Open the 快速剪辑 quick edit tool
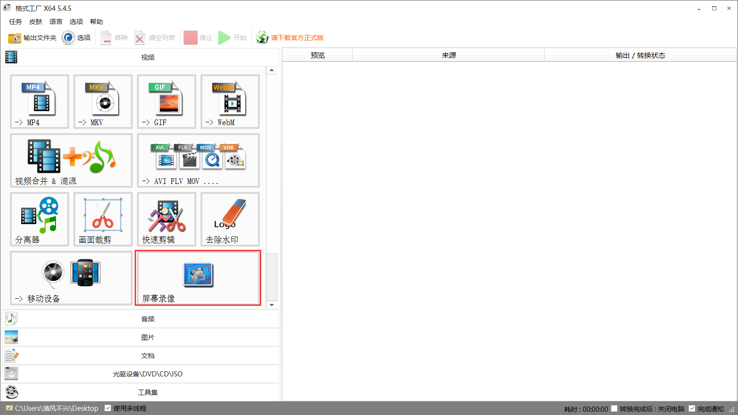The image size is (738, 415). 167,219
